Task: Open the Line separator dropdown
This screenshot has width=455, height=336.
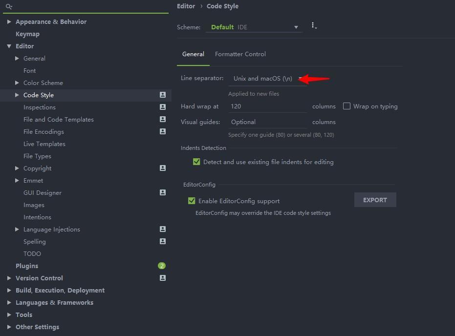Action: tap(266, 79)
